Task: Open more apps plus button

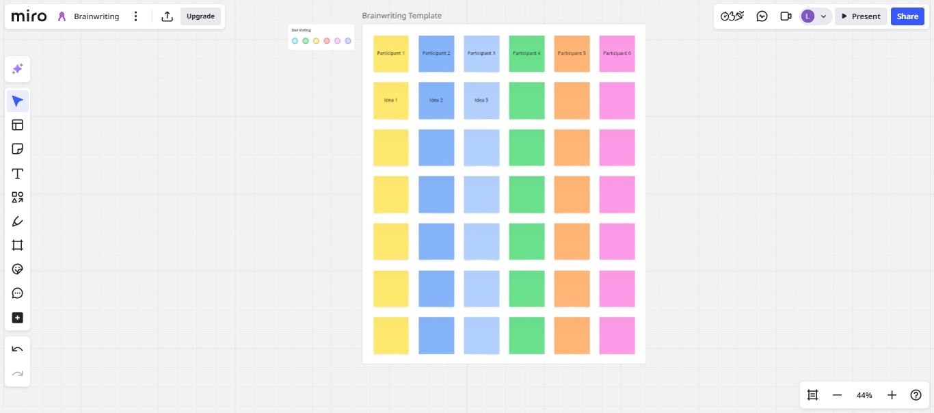Action: coord(18,318)
